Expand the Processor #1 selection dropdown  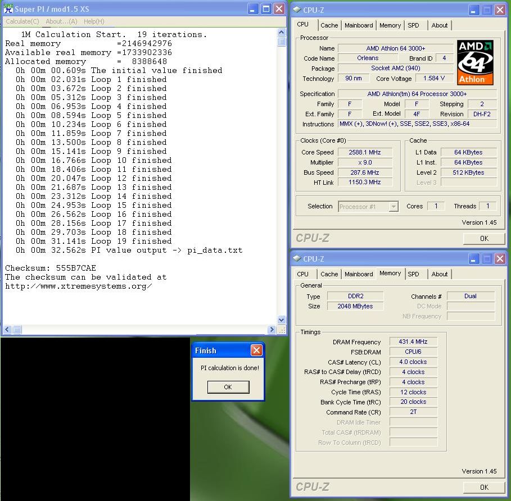(x=394, y=206)
